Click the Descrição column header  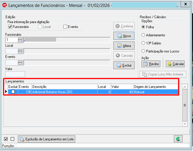[x=65, y=87]
